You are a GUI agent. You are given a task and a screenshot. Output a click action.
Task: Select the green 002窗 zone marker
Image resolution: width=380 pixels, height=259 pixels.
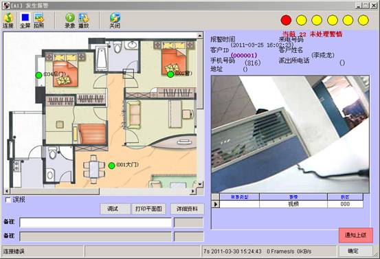[170, 74]
